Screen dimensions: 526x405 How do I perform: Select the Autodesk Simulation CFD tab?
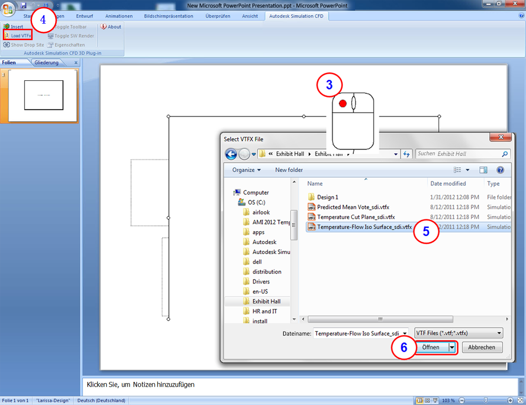tap(296, 16)
